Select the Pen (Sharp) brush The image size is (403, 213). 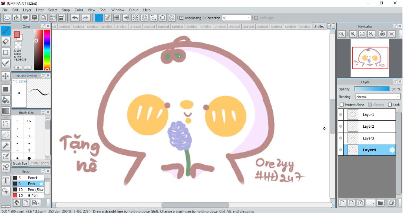click(28, 190)
